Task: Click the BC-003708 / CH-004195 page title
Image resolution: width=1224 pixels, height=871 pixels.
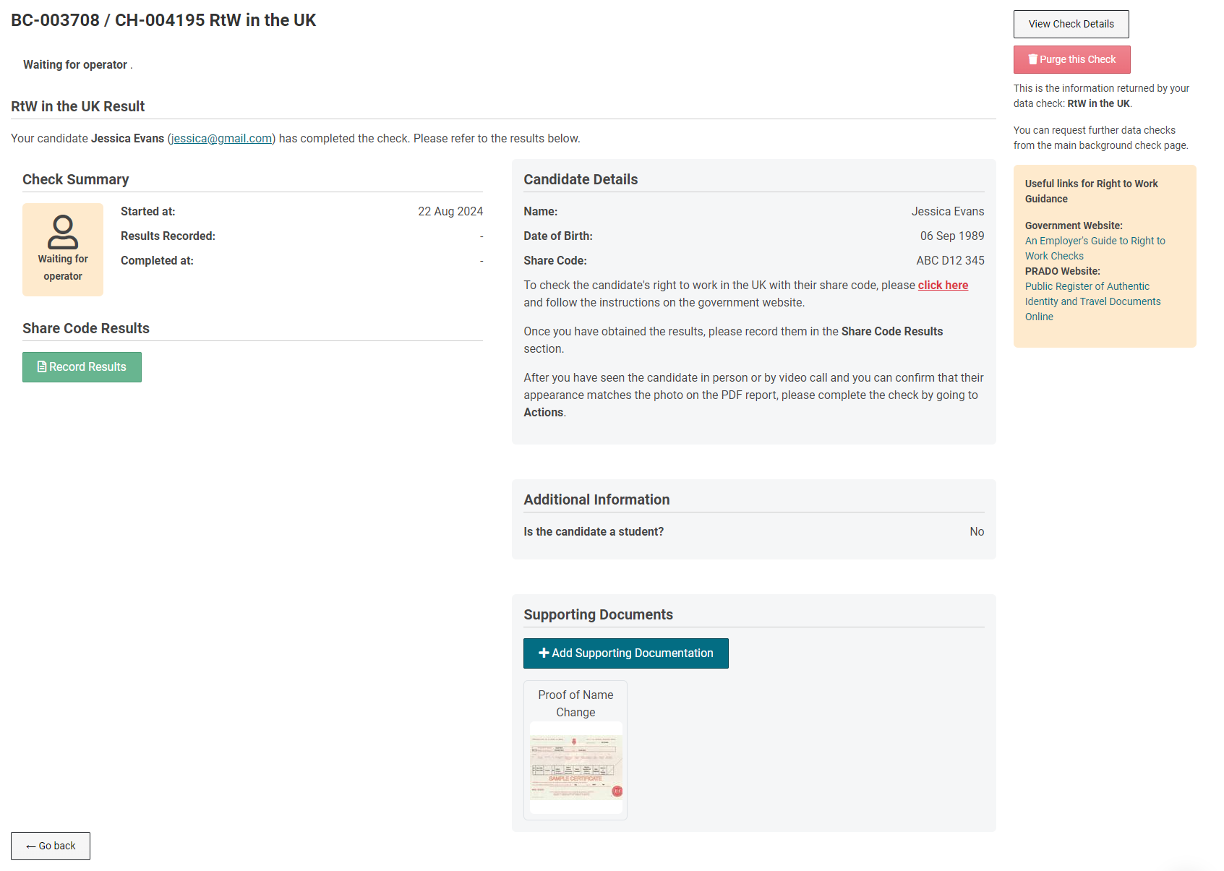Action: [163, 20]
